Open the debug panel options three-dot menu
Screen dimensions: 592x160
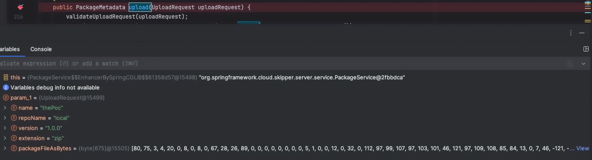(x=571, y=33)
